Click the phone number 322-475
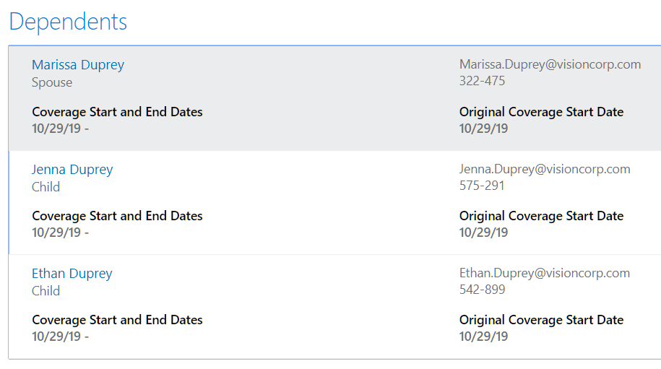 482,81
